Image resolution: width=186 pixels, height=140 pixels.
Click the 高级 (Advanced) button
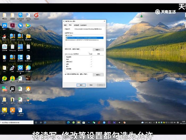(x=98, y=75)
